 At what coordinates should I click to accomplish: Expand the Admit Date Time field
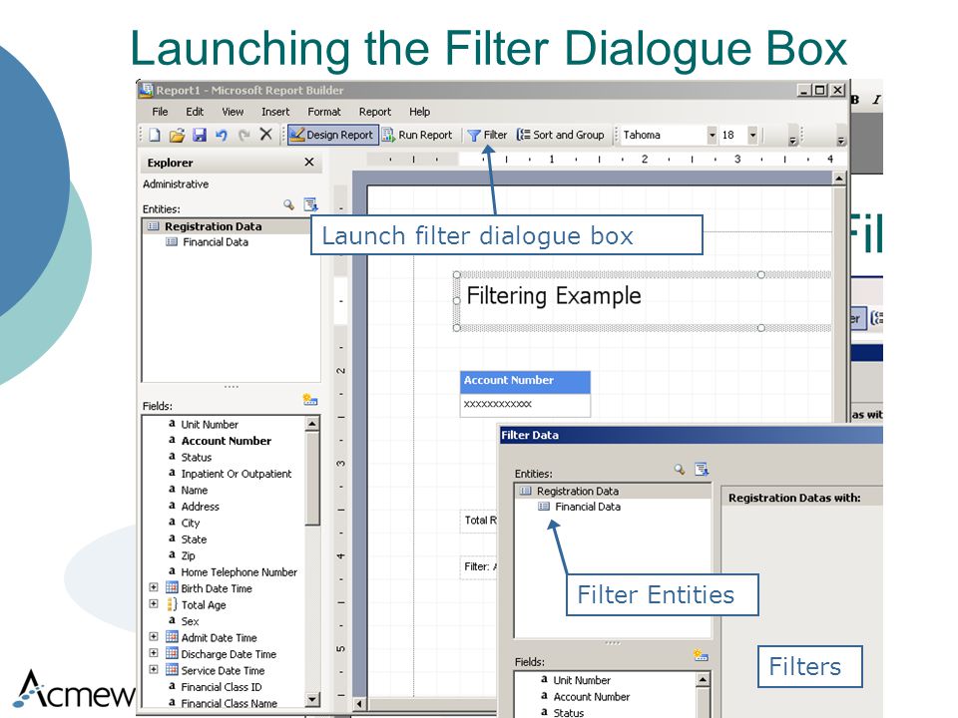tap(154, 637)
